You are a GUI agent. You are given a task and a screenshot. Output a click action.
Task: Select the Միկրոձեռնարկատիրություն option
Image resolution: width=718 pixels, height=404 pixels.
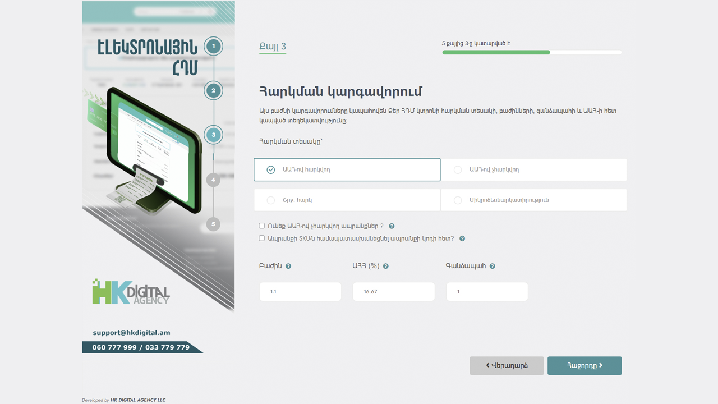pos(533,200)
